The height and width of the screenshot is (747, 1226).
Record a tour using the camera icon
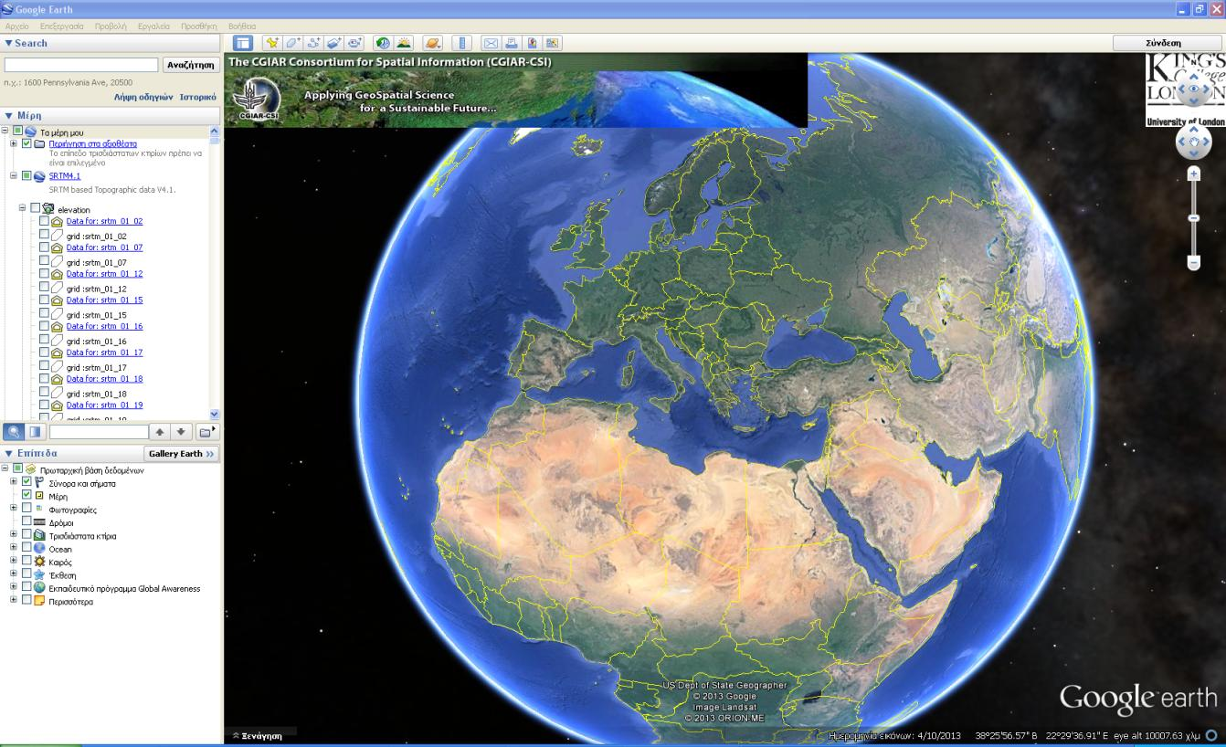coord(354,43)
